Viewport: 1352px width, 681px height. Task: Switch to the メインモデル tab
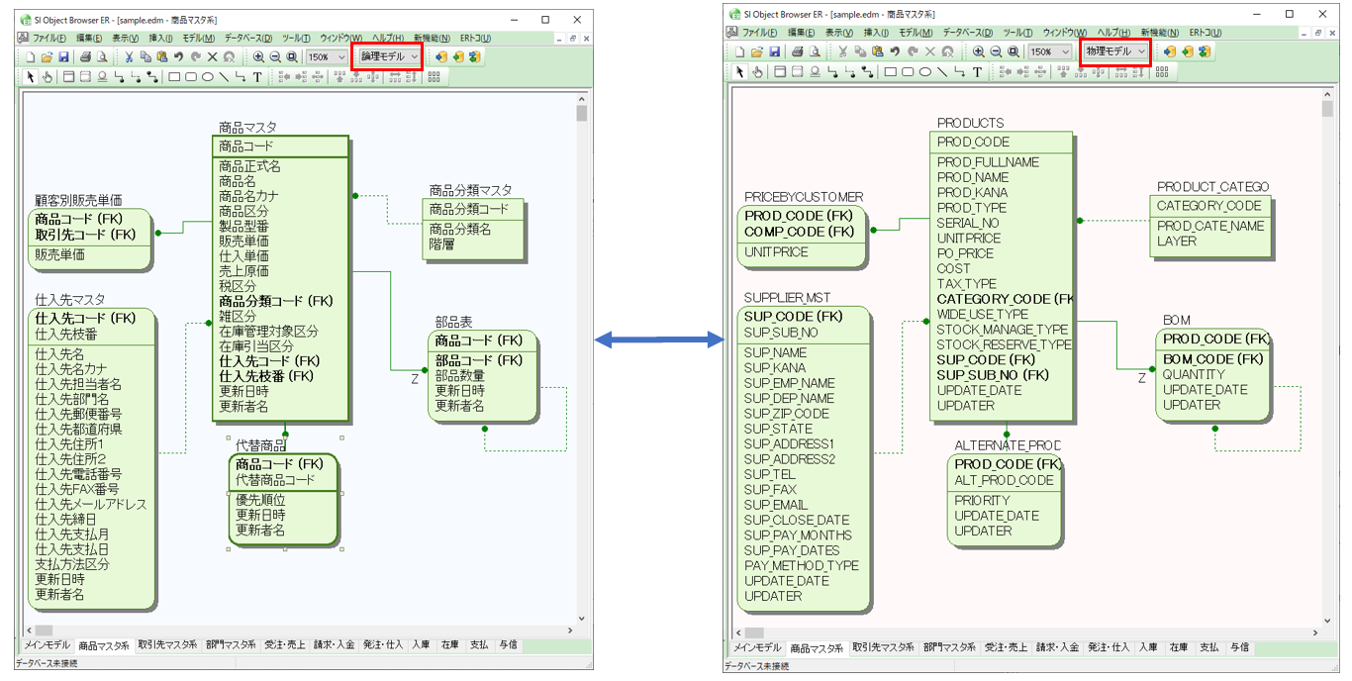point(47,644)
